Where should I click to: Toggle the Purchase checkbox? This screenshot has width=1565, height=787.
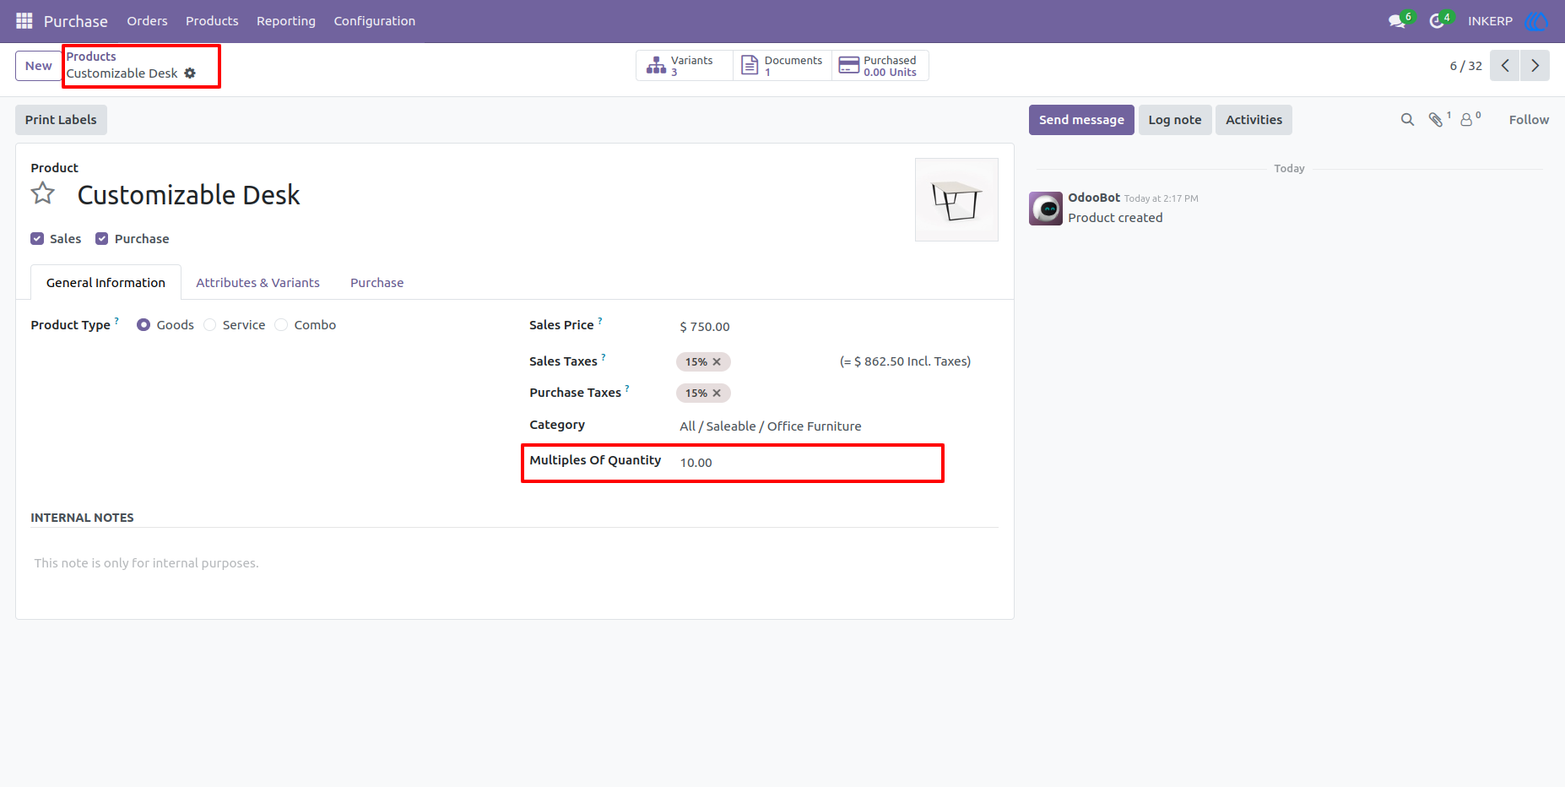(x=102, y=239)
